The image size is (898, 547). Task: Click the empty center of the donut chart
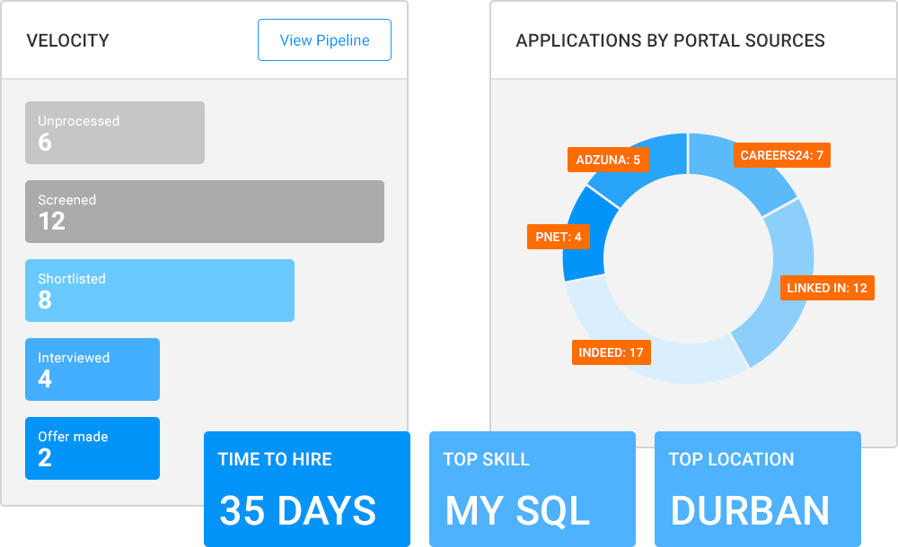click(x=688, y=258)
